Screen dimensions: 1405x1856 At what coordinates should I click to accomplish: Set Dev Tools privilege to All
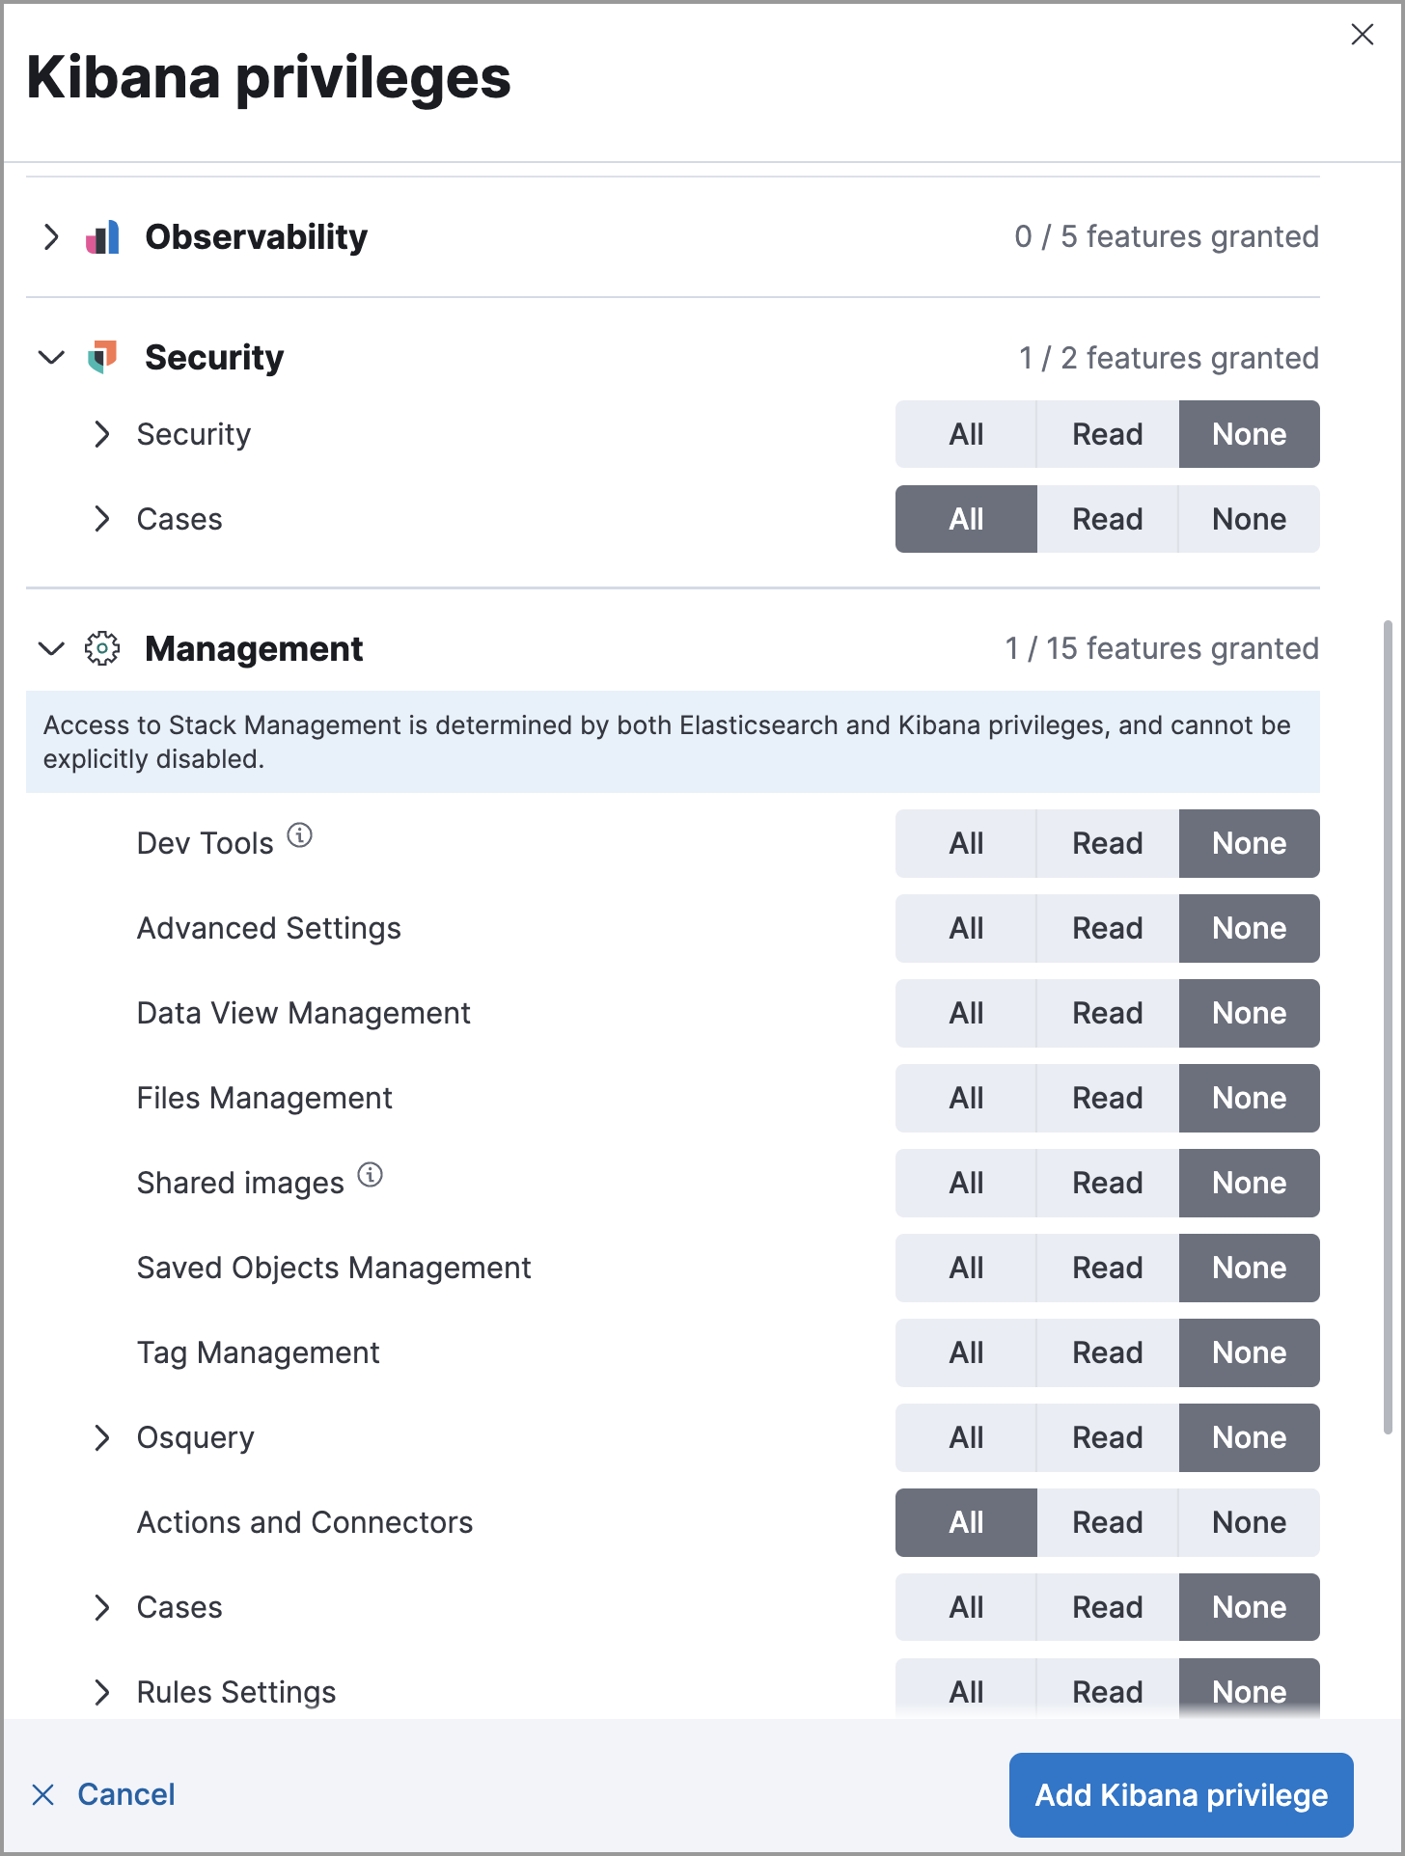[x=966, y=843]
